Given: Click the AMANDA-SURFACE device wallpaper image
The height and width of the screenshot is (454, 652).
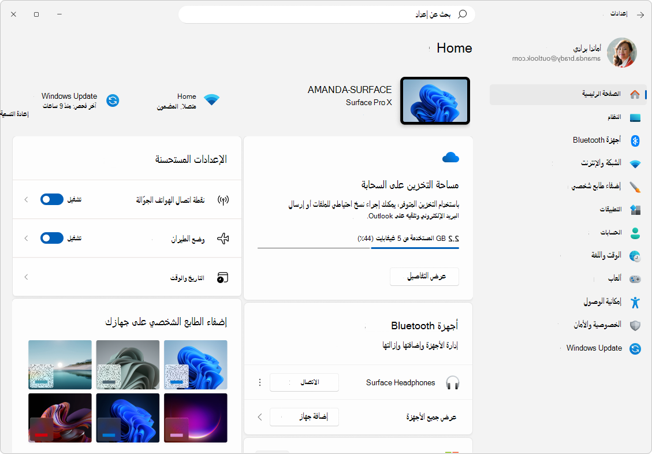Looking at the screenshot, I should point(435,101).
